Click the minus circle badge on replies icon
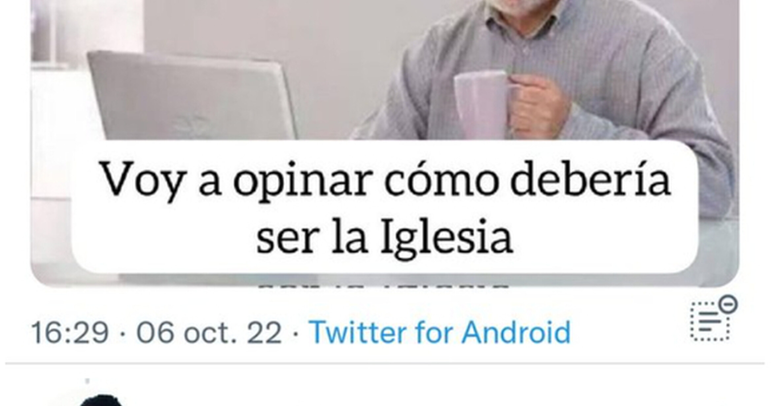The height and width of the screenshot is (406, 776). tap(728, 304)
